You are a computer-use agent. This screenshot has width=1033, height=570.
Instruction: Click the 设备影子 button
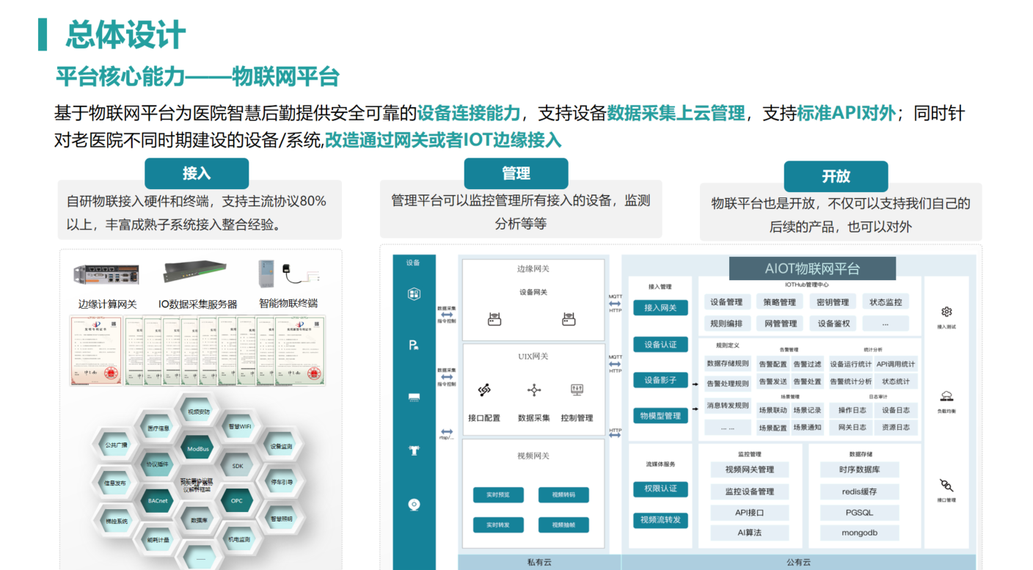pyautogui.click(x=660, y=380)
